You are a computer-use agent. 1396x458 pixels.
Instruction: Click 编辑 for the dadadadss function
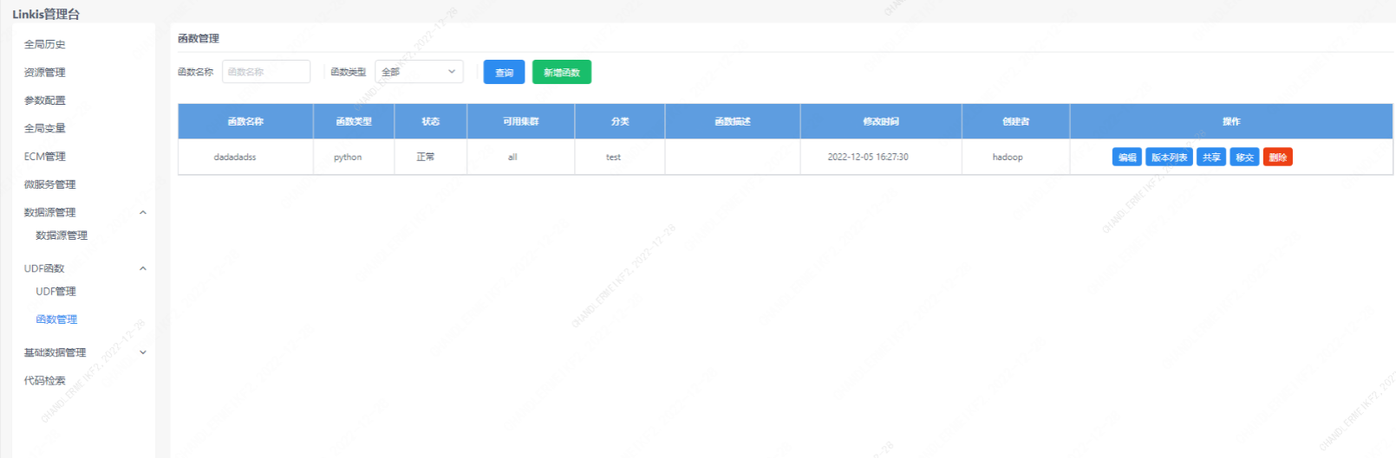[1126, 158]
